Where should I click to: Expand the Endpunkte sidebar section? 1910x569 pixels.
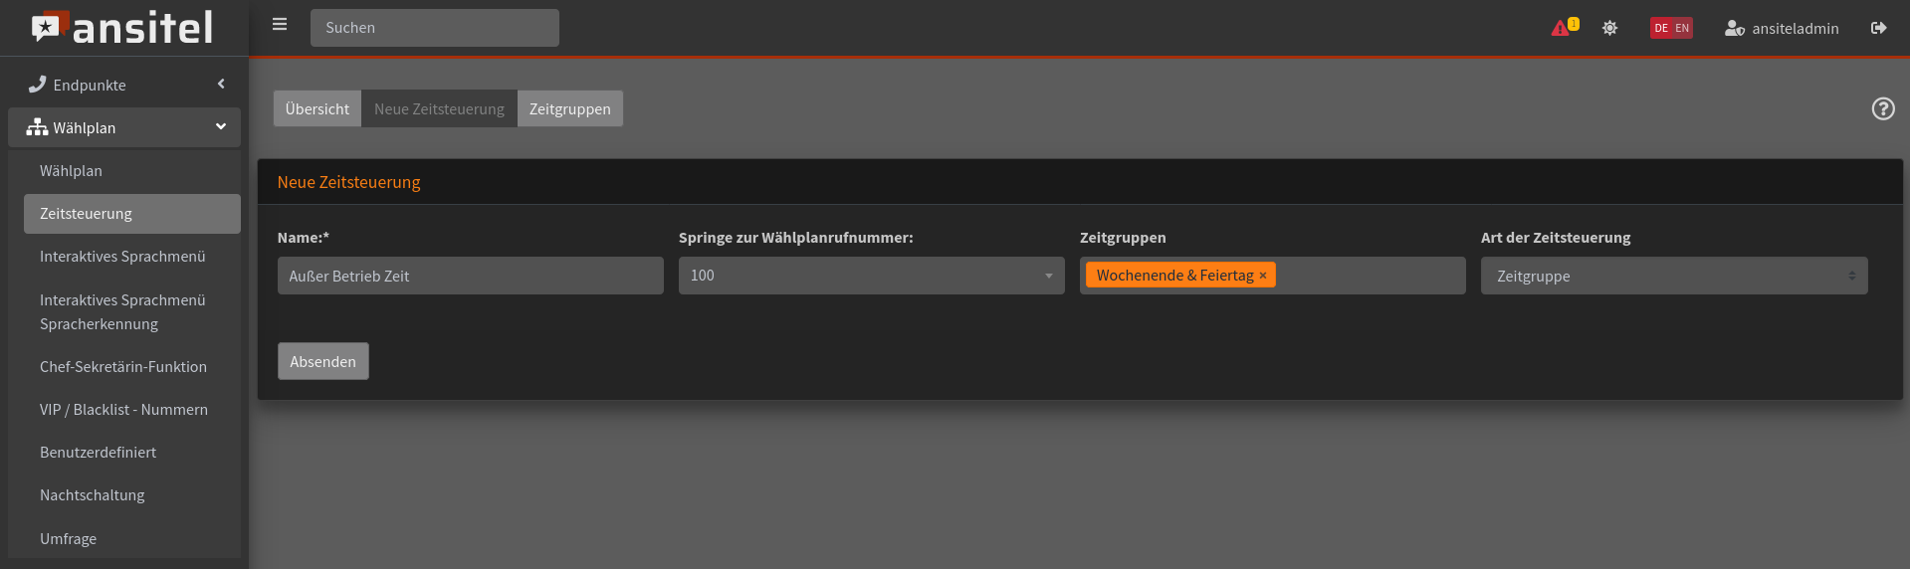click(124, 85)
